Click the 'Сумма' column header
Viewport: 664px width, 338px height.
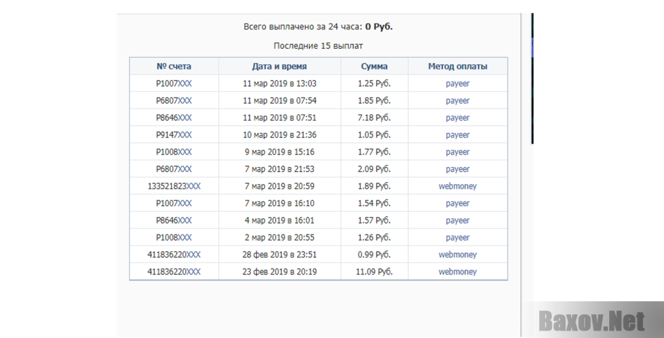click(x=374, y=66)
